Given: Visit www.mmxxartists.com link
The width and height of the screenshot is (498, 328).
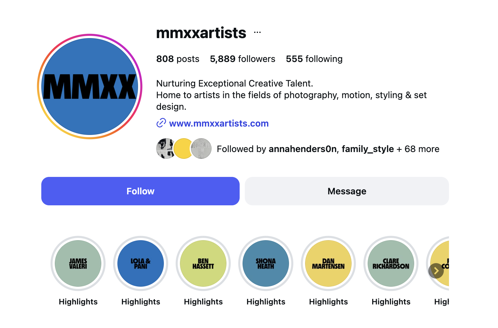Looking at the screenshot, I should (219, 123).
